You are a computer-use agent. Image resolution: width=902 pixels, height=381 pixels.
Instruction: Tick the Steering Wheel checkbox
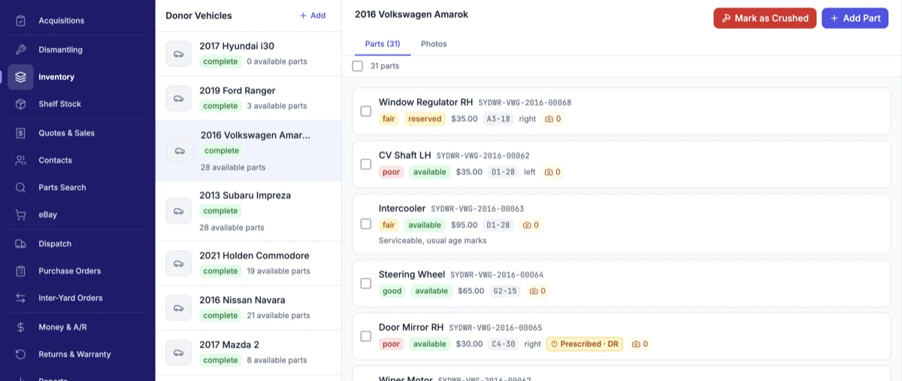coord(366,283)
